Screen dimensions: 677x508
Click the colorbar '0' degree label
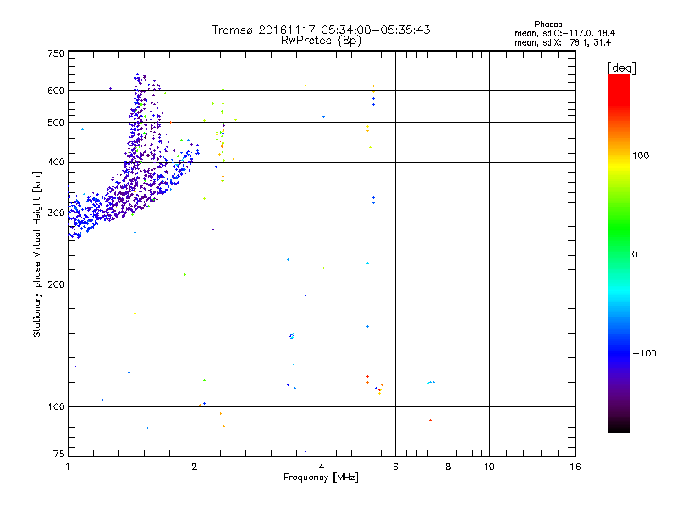pyautogui.click(x=635, y=255)
